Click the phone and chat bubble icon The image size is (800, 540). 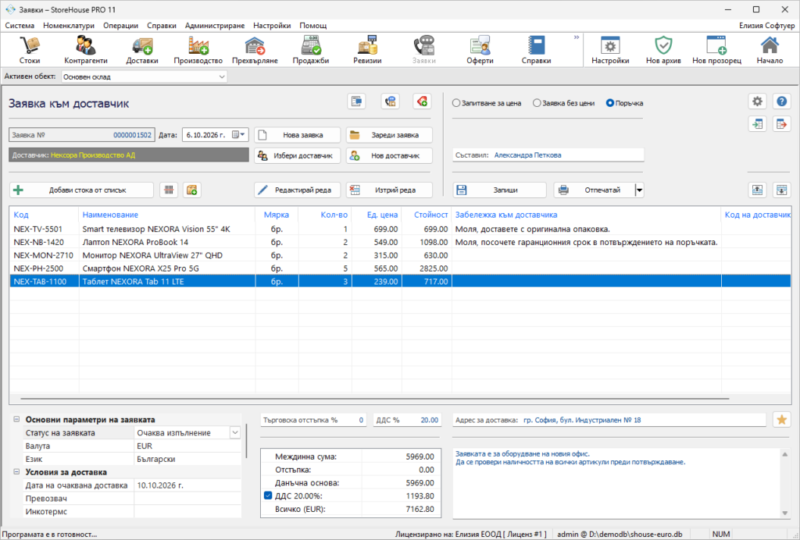tap(391, 101)
